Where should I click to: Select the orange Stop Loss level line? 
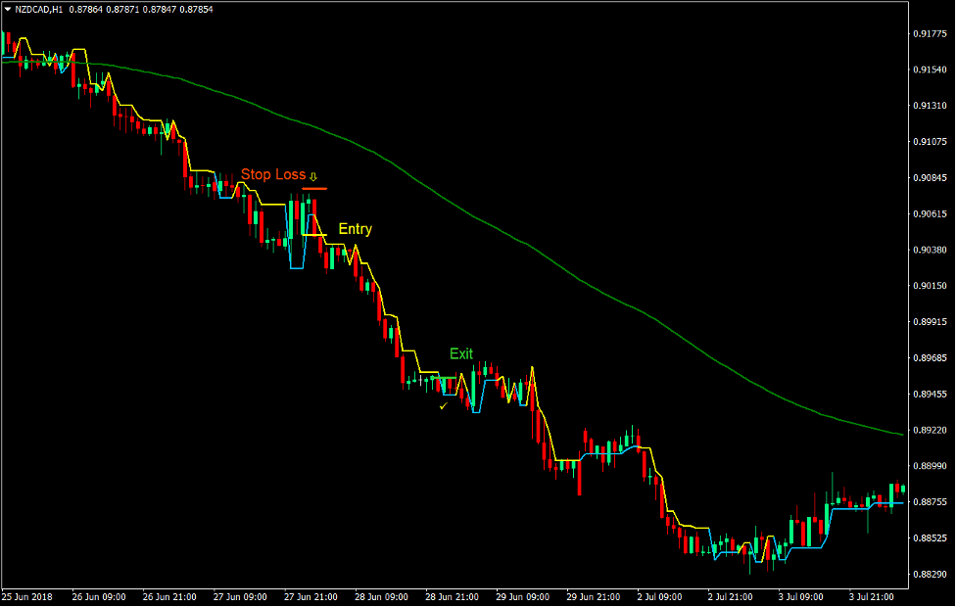tap(314, 187)
